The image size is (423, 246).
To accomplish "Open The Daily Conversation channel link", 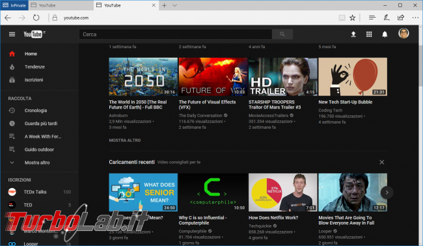I will 200,115.
